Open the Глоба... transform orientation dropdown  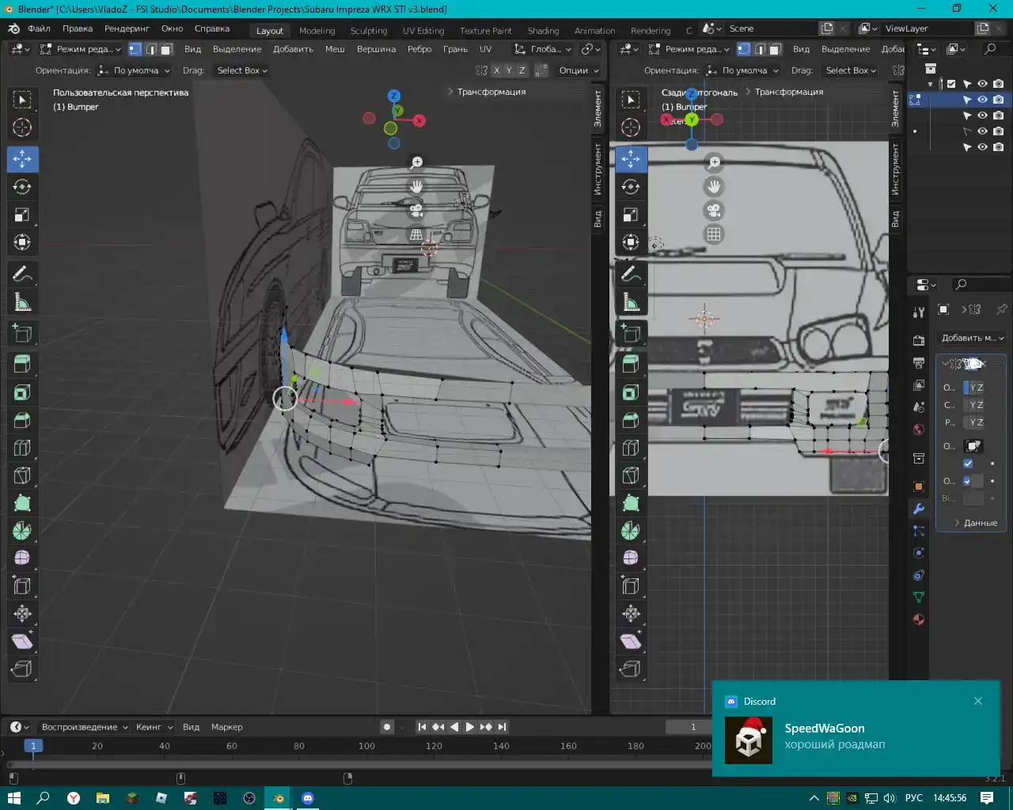543,49
